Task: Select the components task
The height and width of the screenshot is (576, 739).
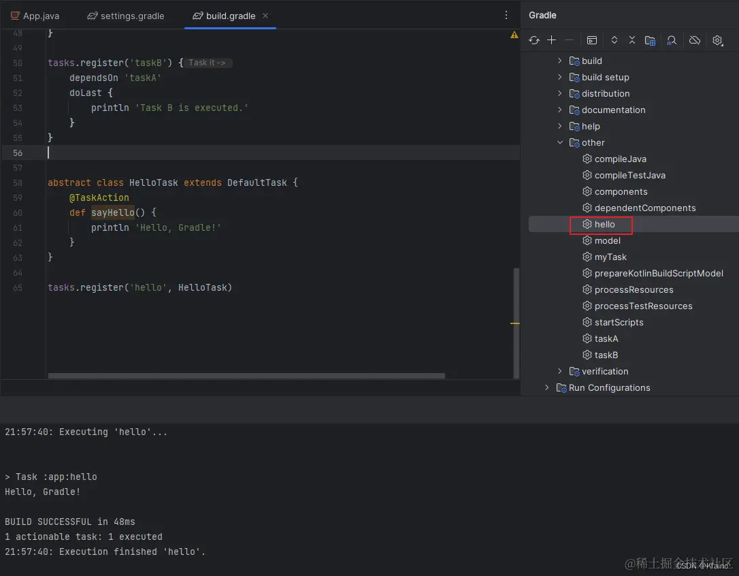Action: (621, 191)
